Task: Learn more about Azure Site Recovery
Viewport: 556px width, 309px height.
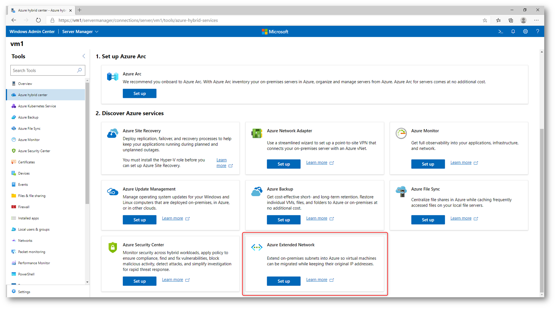Action: coord(224,163)
